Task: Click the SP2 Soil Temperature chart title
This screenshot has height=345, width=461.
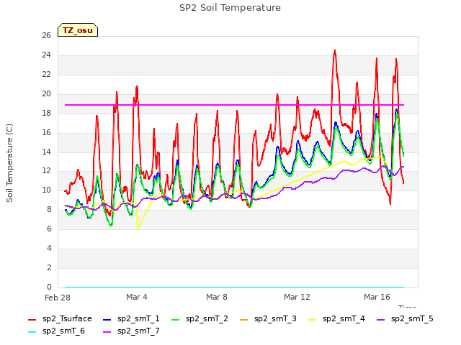Action: coord(230,8)
